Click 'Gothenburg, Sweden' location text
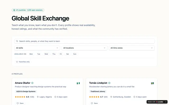Viewport: 169px width, 105px height. pos(122,97)
